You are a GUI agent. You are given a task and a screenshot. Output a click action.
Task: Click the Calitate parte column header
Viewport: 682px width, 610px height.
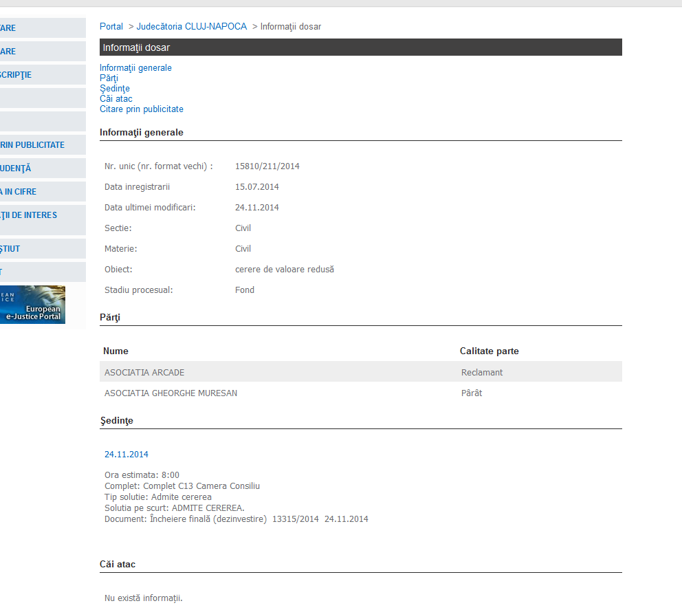click(x=489, y=351)
